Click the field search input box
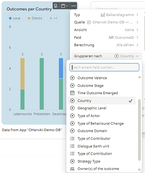The image size is (145, 173). point(105,67)
